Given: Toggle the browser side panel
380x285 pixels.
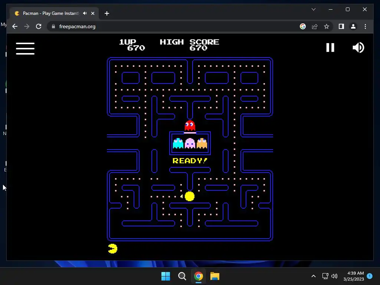Looking at the screenshot, I should 341,26.
